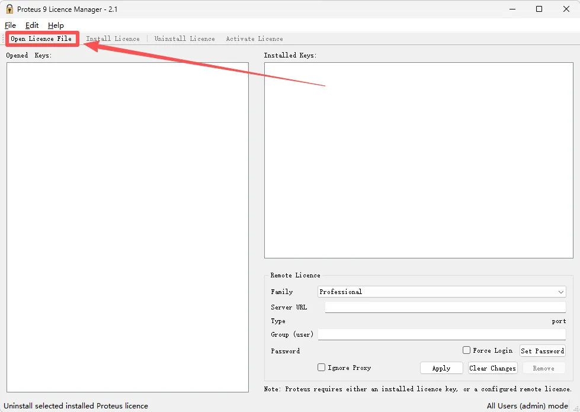Screen dimensions: 580x412
Task: Maximize the Licence Manager window
Action: coord(539,9)
